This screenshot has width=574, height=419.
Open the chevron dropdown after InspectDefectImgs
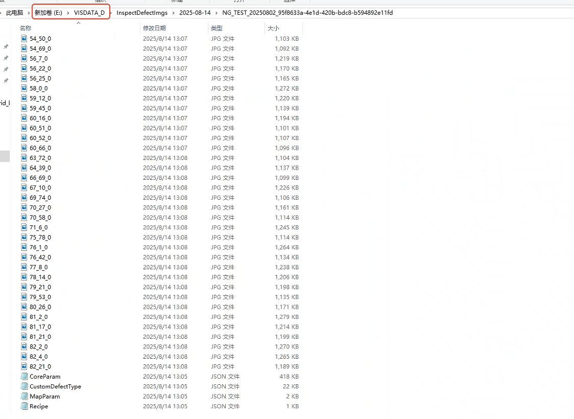[x=173, y=13]
